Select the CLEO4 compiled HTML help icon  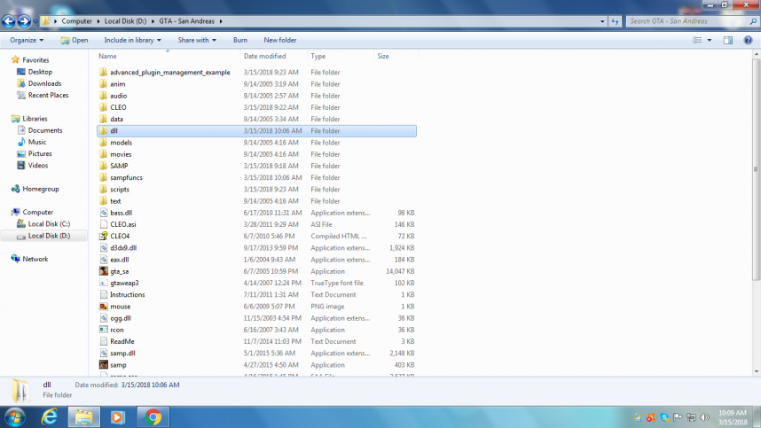[104, 236]
